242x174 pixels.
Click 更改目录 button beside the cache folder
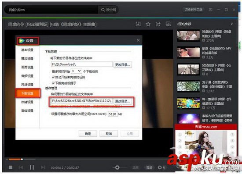pos(123,101)
